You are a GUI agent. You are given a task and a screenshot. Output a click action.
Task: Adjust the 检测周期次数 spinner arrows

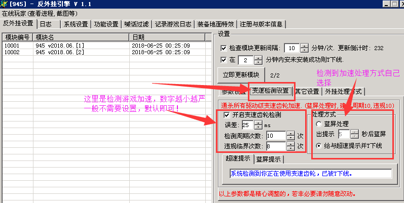click(290, 136)
